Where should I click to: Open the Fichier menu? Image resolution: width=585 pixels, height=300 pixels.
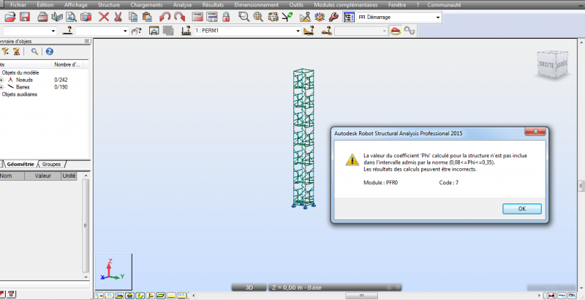tap(18, 5)
